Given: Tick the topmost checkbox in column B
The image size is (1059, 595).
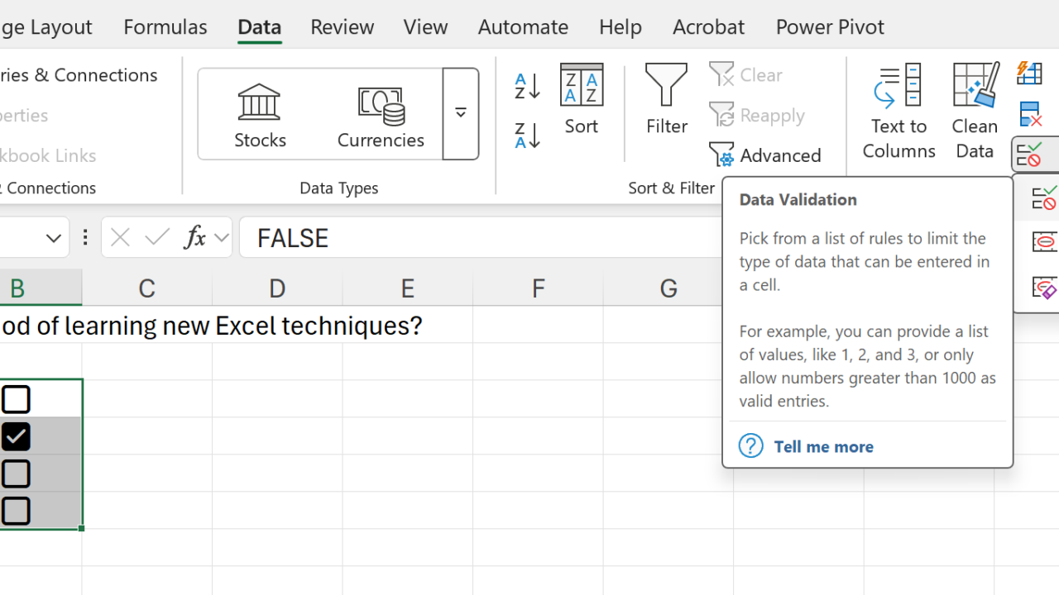Looking at the screenshot, I should tap(17, 399).
